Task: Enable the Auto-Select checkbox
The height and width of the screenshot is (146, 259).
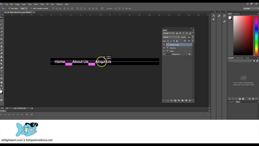Action: pyautogui.click(x=9, y=8)
